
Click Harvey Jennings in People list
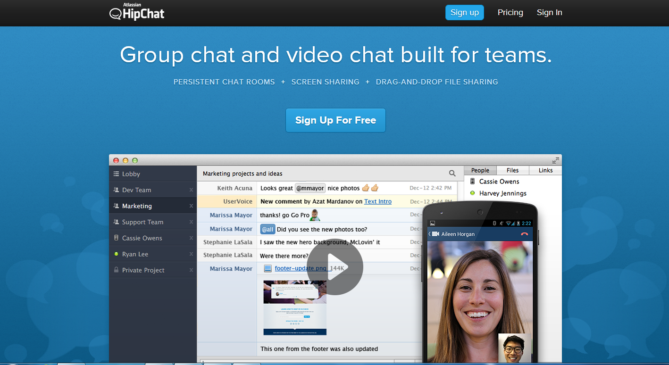pyautogui.click(x=502, y=193)
